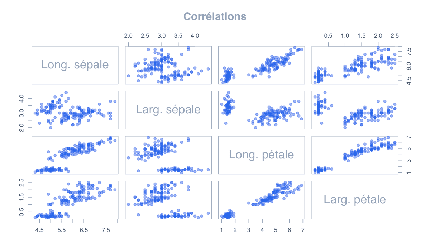Click the 3.0 tick on top axis
Screen dimensions: 430x251
162,36
